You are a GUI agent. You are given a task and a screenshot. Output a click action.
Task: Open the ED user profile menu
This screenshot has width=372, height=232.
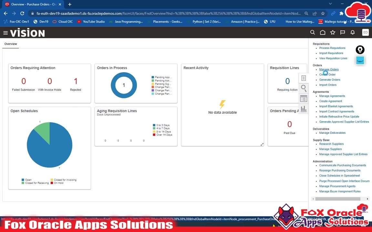pyautogui.click(x=365, y=33)
